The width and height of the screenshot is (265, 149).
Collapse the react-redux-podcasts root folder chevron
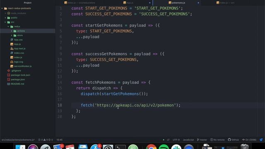[x=2, y=8]
